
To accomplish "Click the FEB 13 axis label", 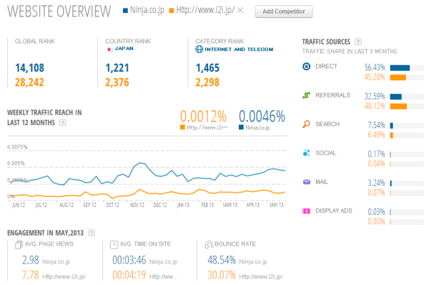I will pos(207,205).
